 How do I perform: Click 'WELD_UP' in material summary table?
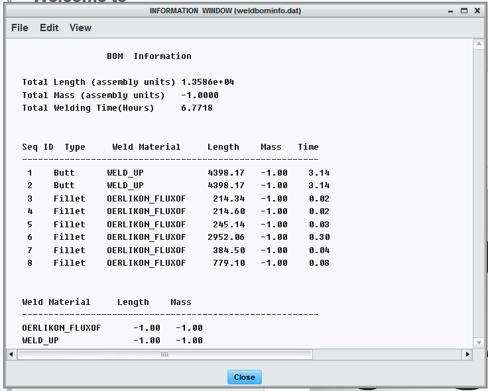point(40,341)
